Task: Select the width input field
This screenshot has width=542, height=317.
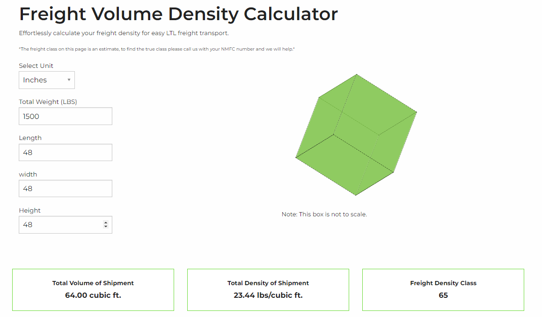Action: tap(65, 189)
